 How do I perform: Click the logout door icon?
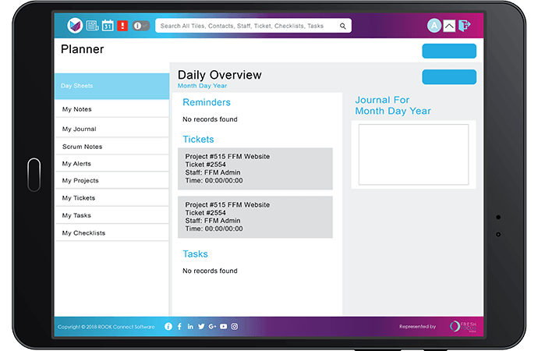[465, 26]
